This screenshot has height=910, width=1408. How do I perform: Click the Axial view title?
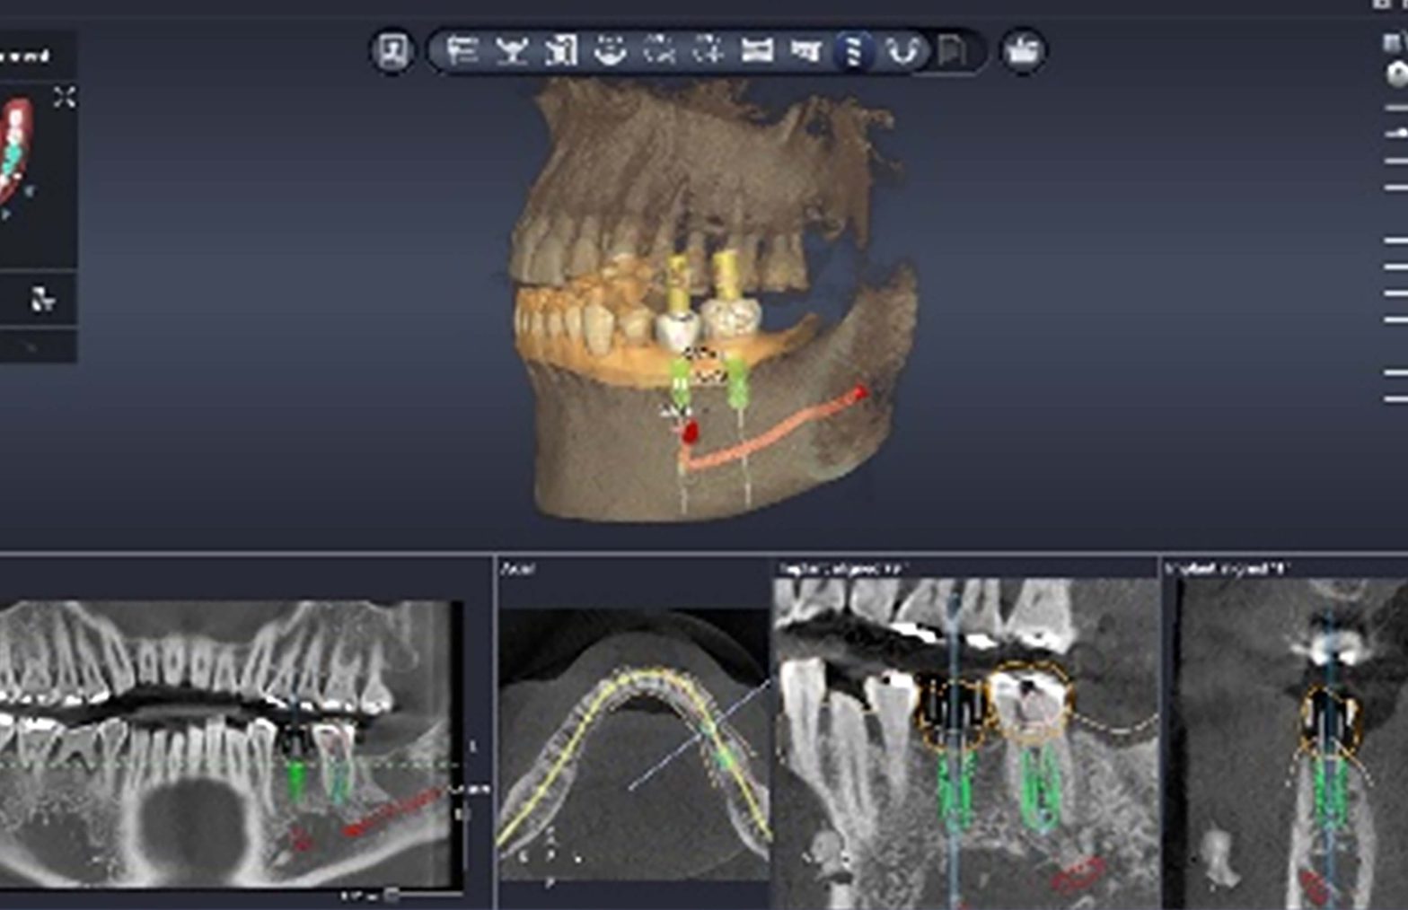(x=518, y=569)
